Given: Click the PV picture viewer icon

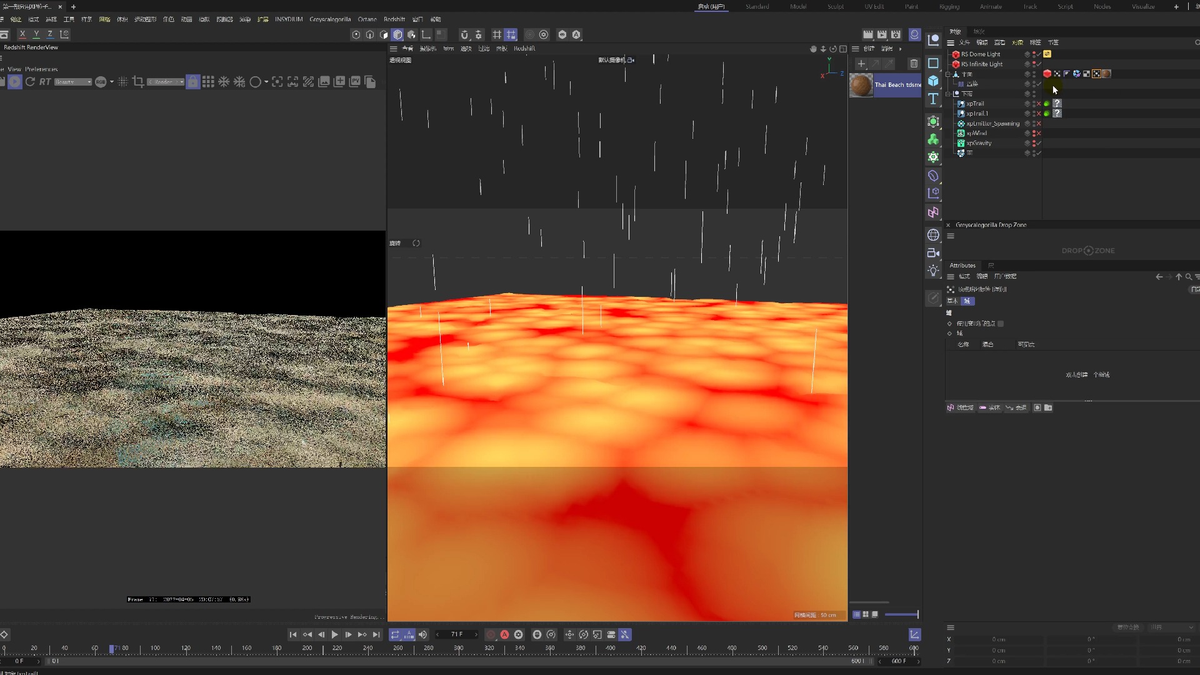Looking at the screenshot, I should tap(355, 81).
